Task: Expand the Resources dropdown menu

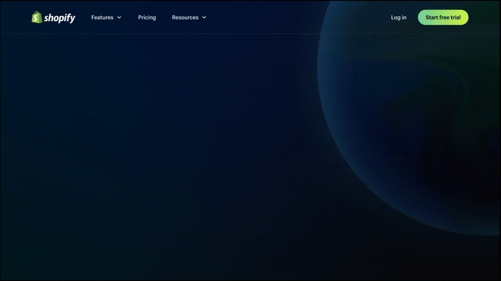Action: pos(189,17)
